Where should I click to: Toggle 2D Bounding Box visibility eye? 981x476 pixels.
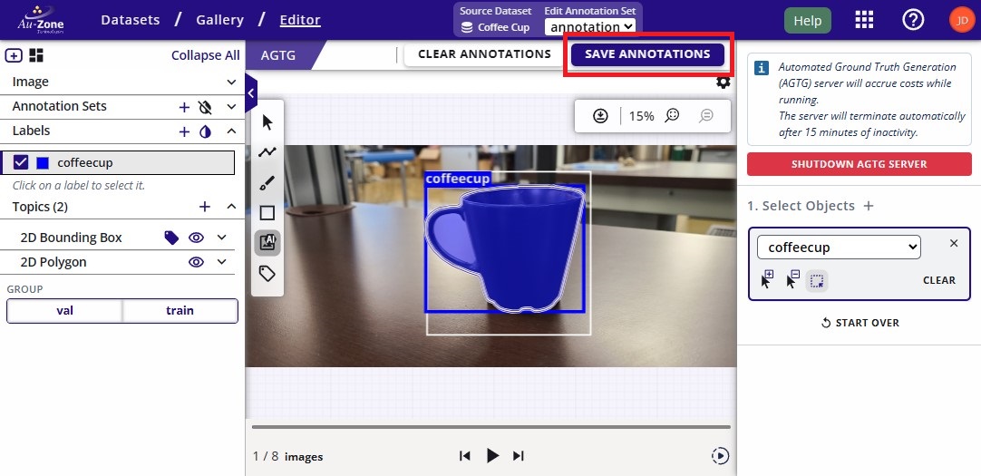[x=197, y=238]
